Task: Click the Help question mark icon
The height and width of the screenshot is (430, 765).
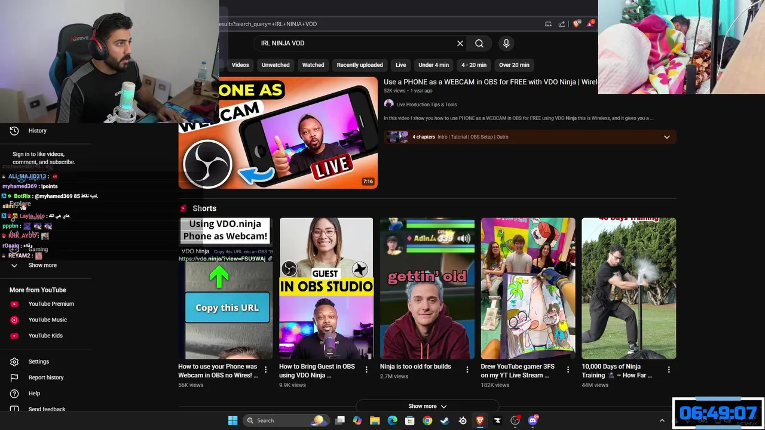Action: tap(14, 394)
